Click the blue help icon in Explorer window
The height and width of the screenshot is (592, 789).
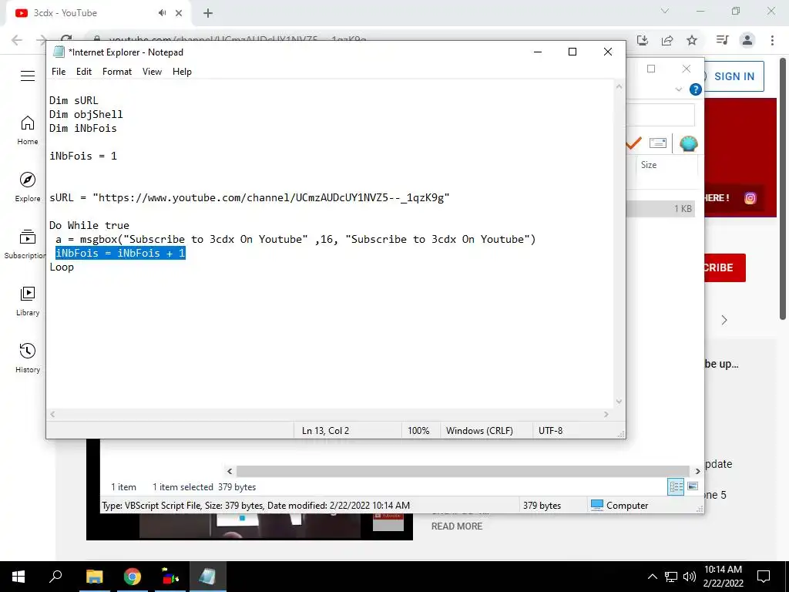click(696, 89)
